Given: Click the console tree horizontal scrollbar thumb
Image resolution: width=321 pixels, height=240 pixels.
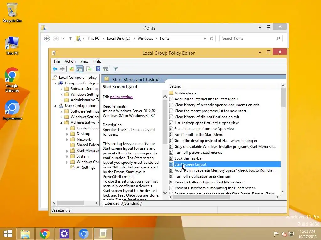Looking at the screenshot, I should pos(70,203).
